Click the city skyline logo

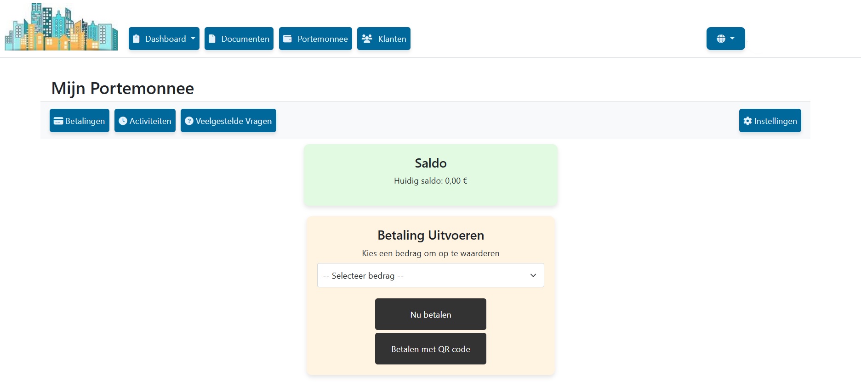click(x=61, y=27)
